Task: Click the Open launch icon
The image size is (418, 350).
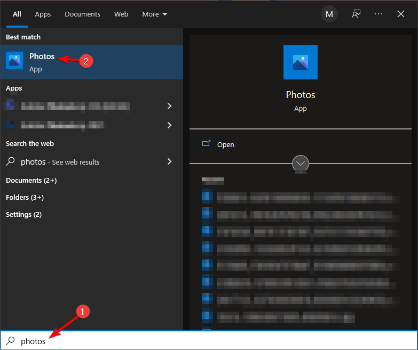Action: point(206,144)
